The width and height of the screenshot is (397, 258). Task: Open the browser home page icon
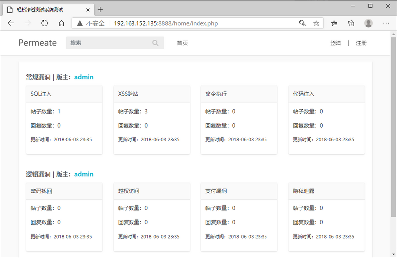tap(61, 23)
